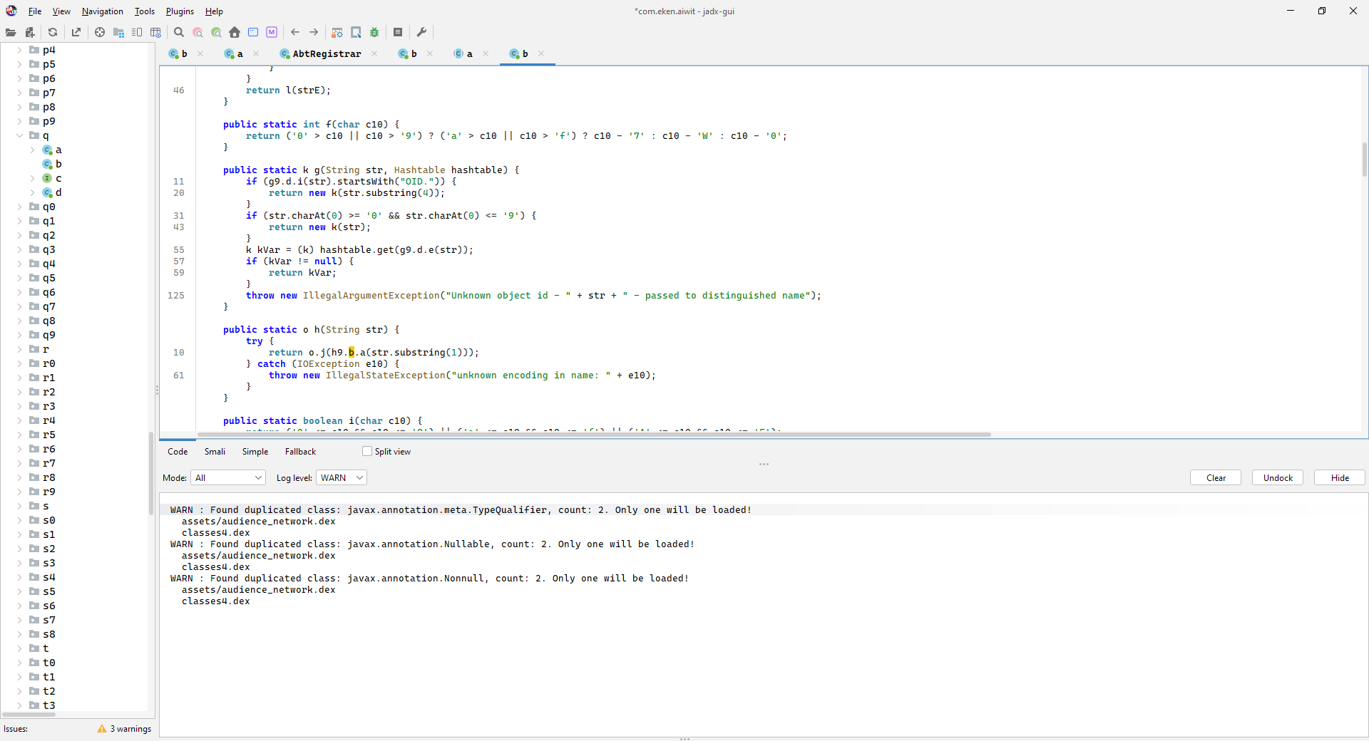Open the Mode dropdown showing All
The image size is (1369, 741).
click(228, 477)
